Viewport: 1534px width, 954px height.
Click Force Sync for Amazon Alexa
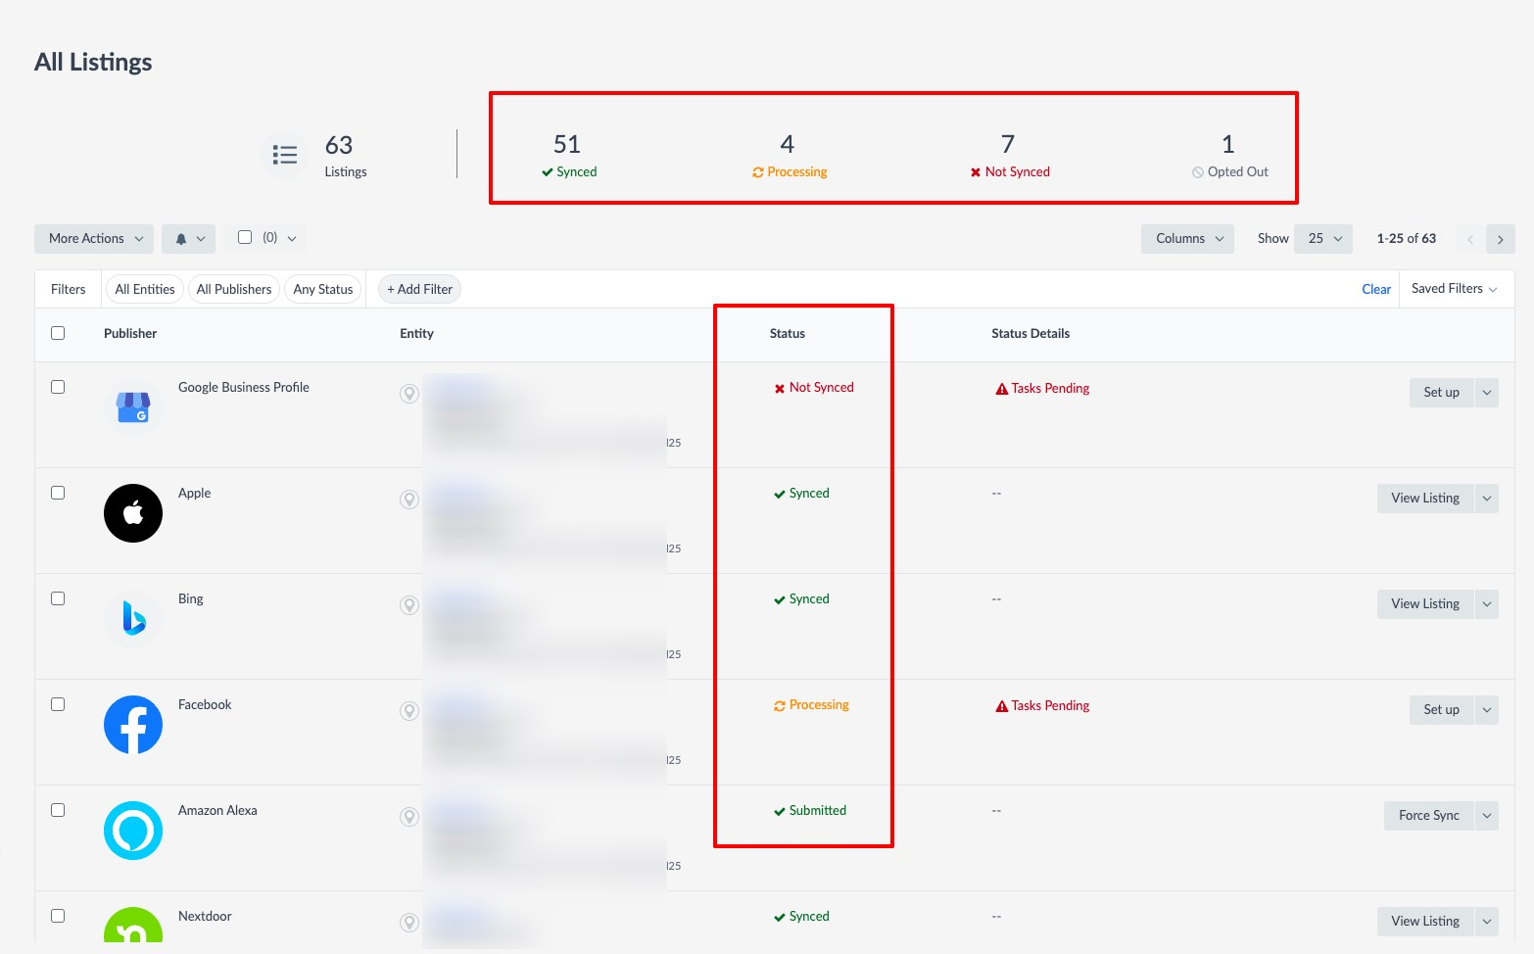1429,816
